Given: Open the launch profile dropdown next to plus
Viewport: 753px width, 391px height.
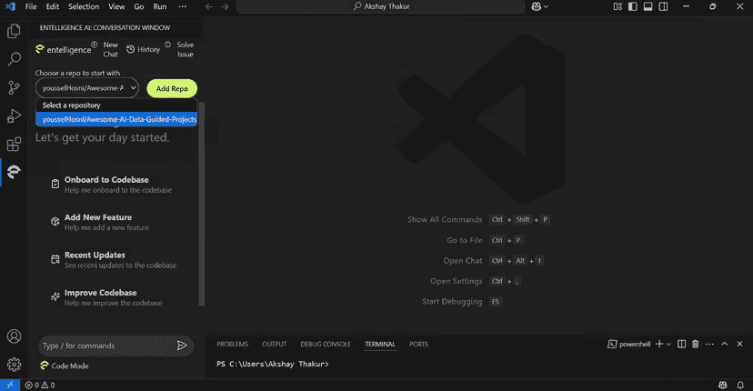Looking at the screenshot, I should point(668,345).
